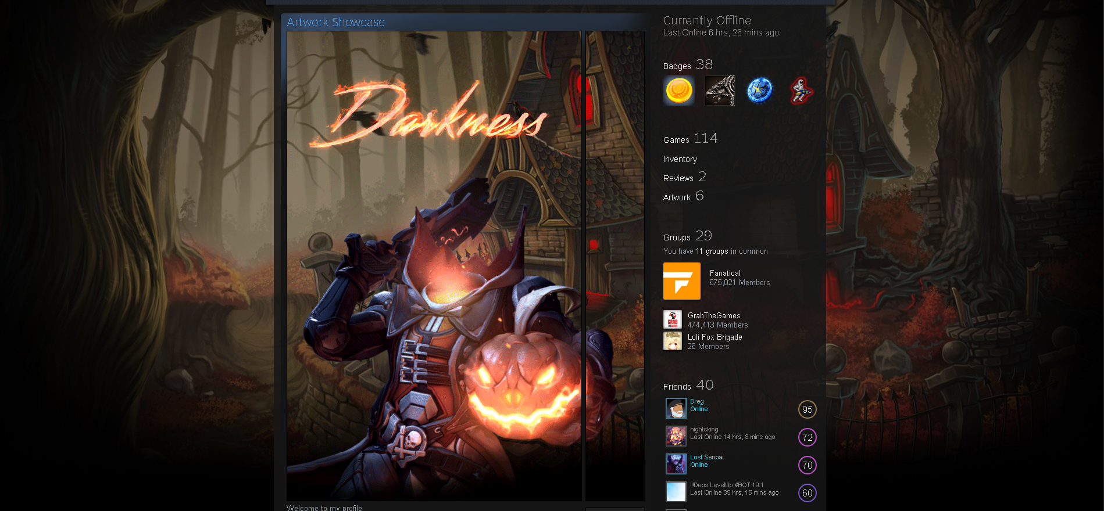Click the Deps LevelUp bot avatar
This screenshot has width=1104, height=511.
pos(676,492)
